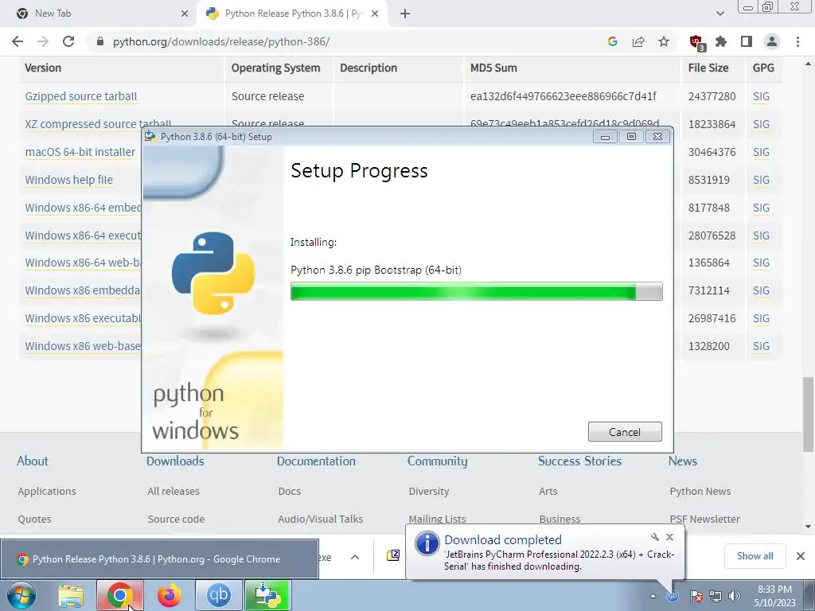View site information lock icon
The image size is (815, 611).
point(100,41)
